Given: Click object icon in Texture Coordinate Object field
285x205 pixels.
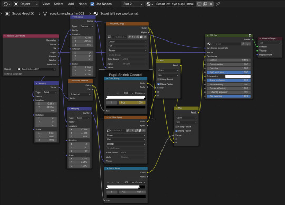Looking at the screenshot, I should [20, 69].
